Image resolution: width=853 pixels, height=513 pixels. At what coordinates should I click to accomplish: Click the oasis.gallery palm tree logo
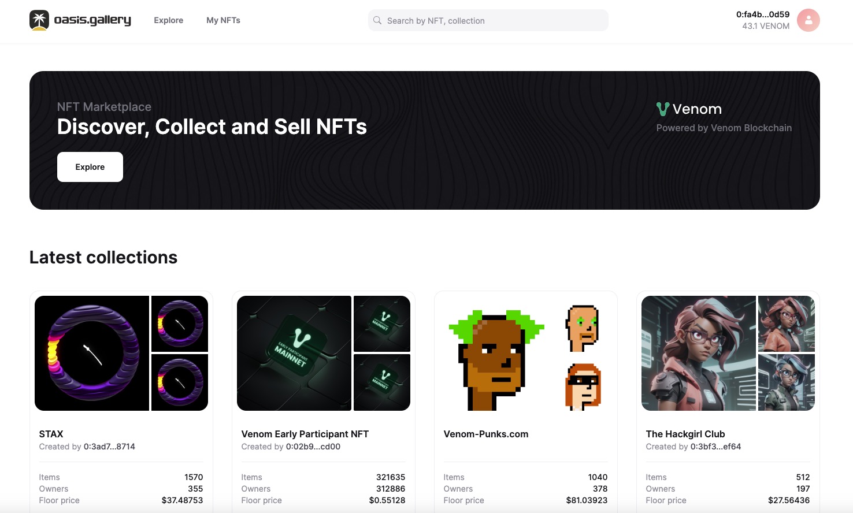39,20
